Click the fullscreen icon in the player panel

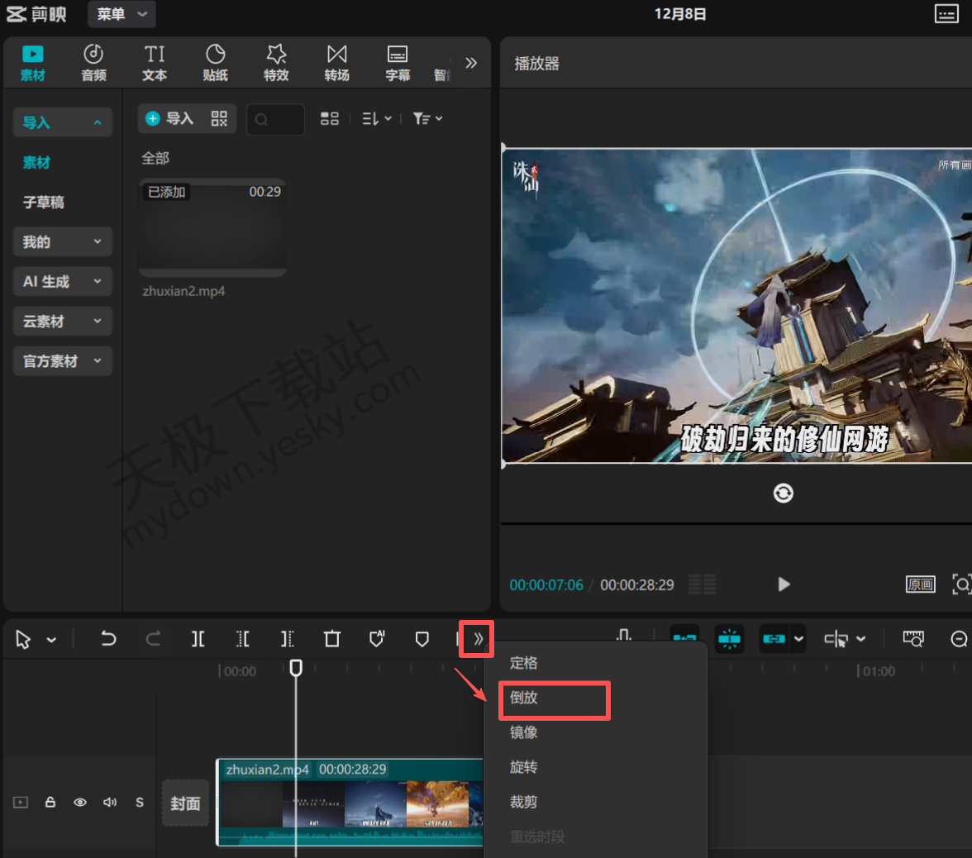[x=961, y=584]
